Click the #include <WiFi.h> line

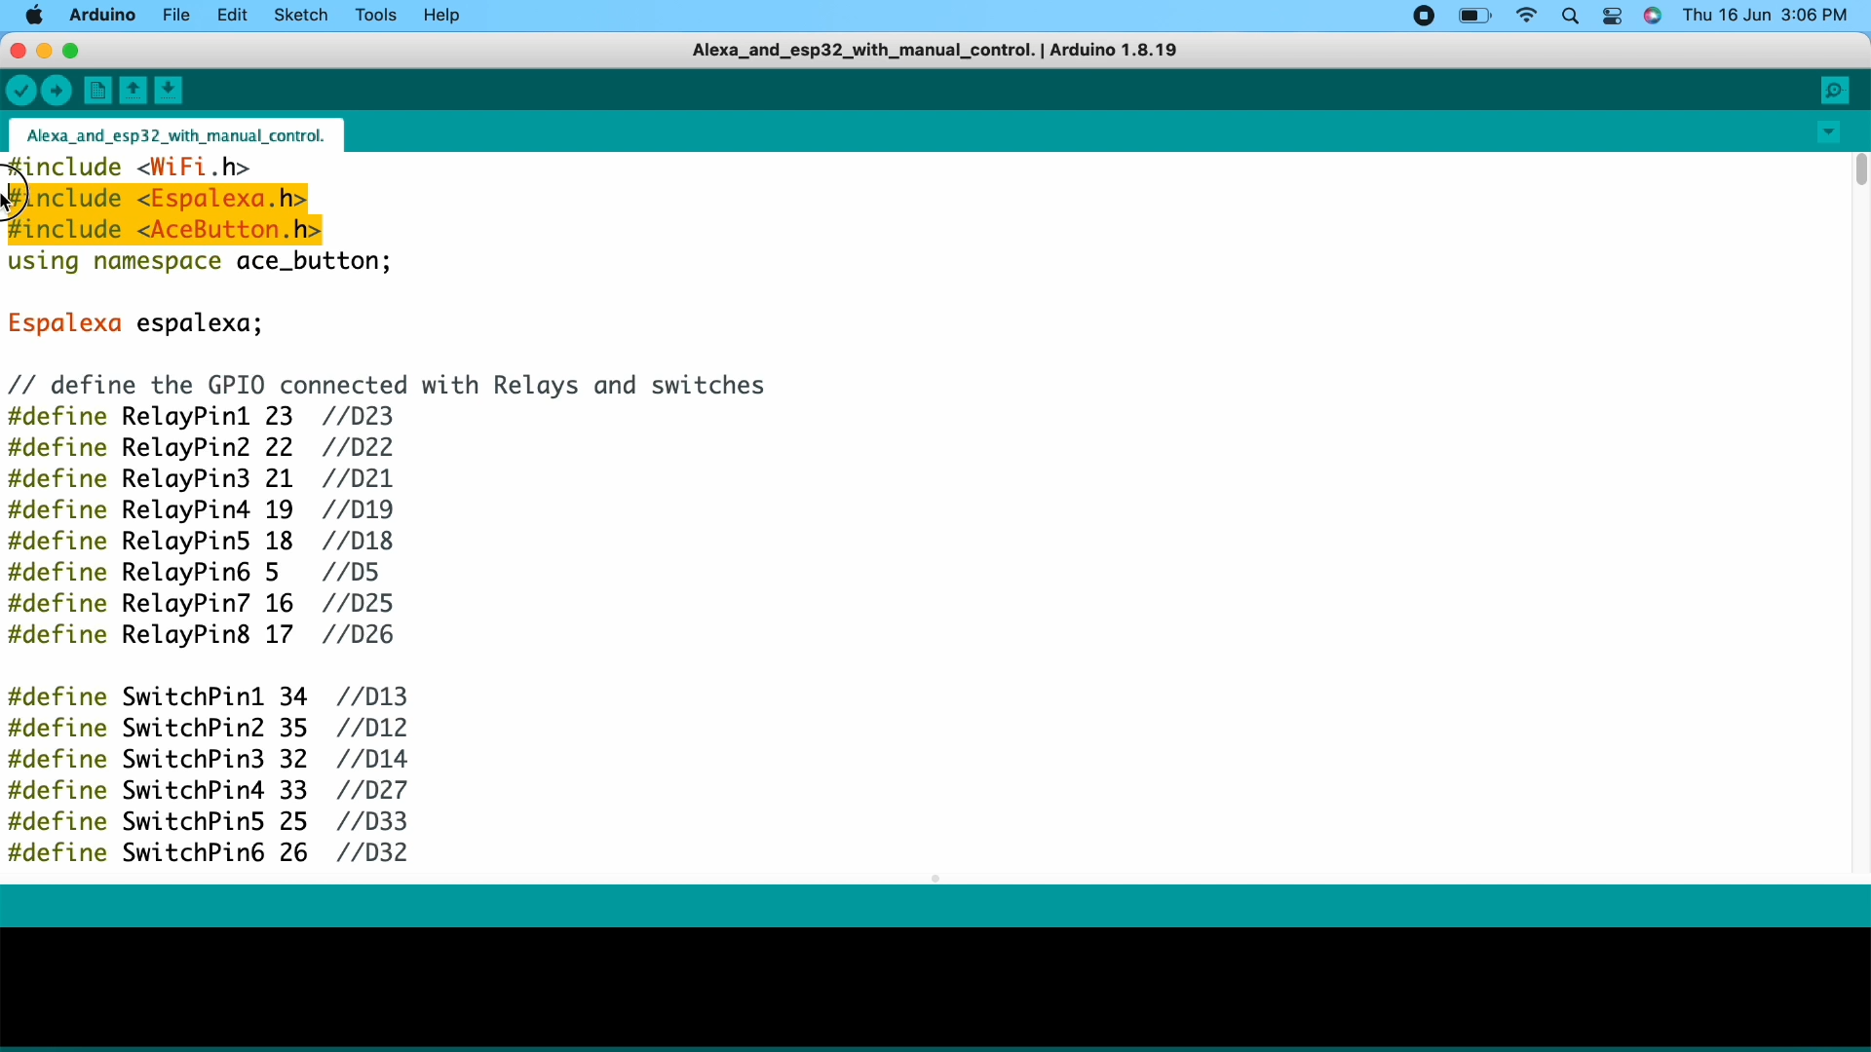tap(130, 169)
